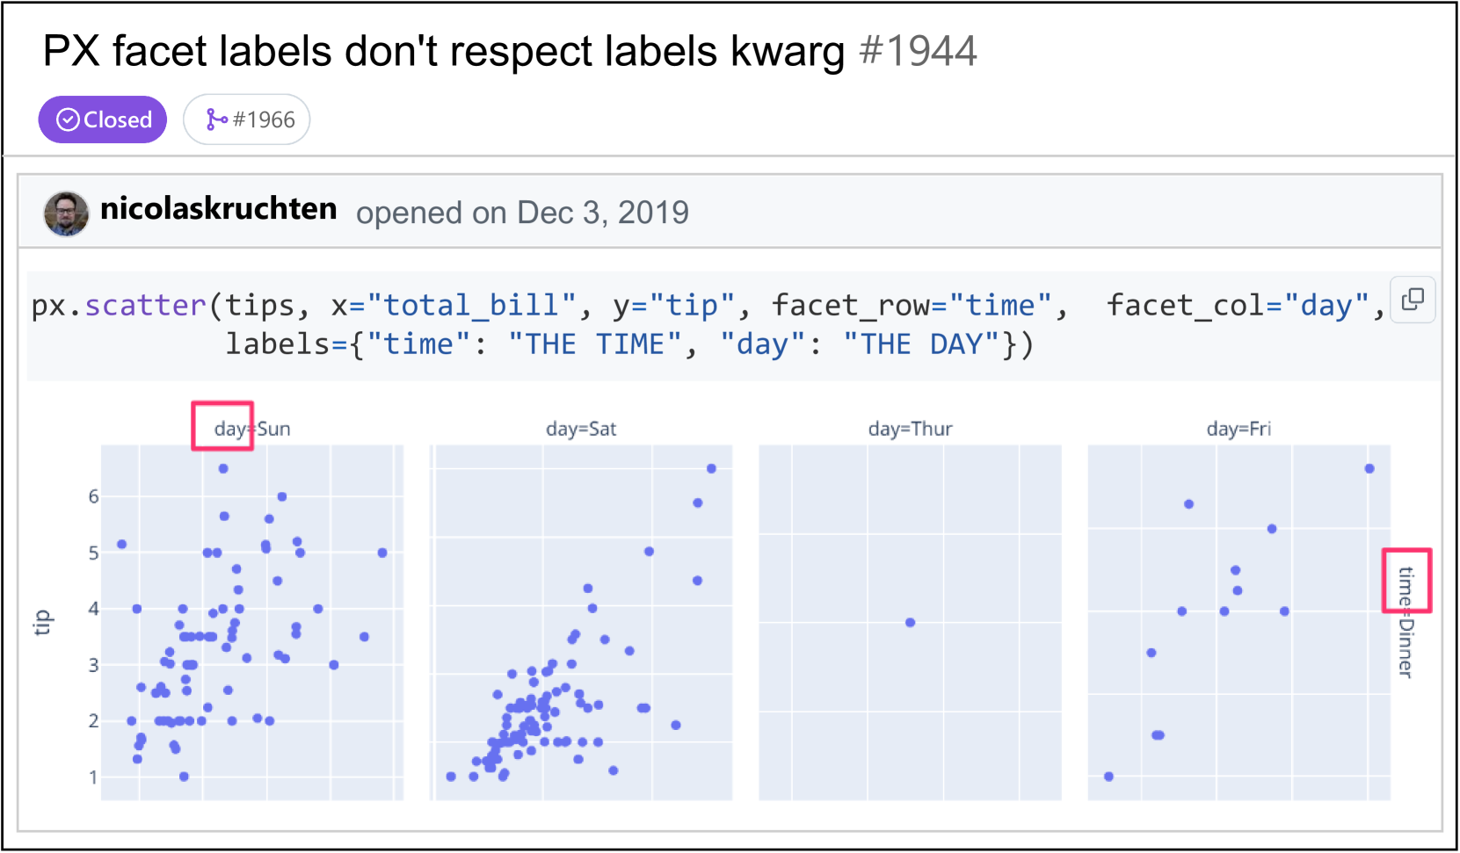Open nicolaskruchten's avatar picture
The image size is (1460, 853).
(66, 213)
